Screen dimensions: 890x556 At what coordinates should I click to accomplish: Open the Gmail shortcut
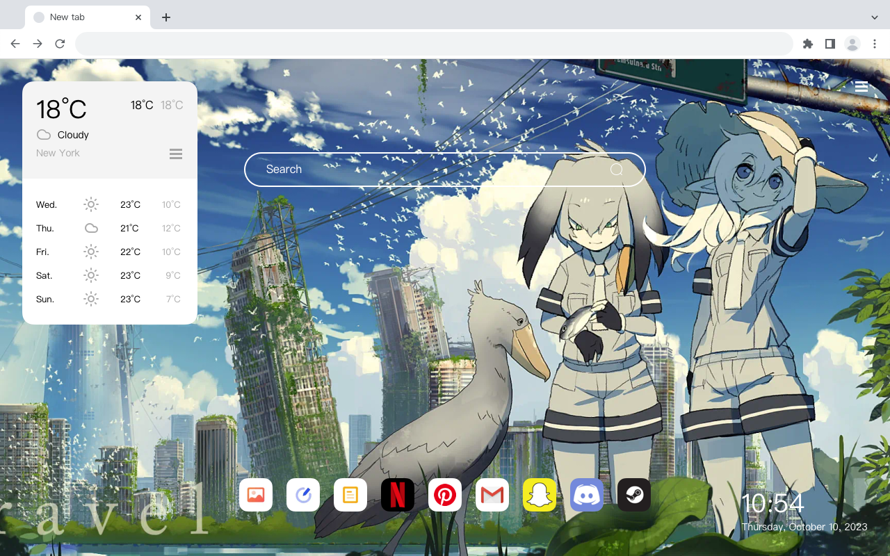(492, 495)
